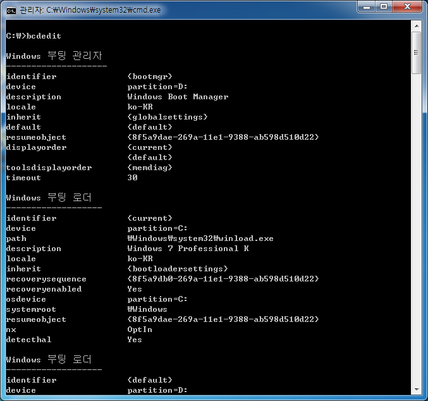Screen dimensions: 428x401
Task: Click the window title bar text
Action: [x=90, y=10]
